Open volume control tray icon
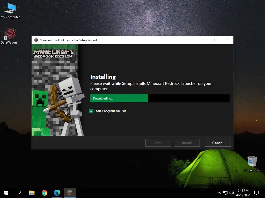The image size is (265, 198). point(232,193)
